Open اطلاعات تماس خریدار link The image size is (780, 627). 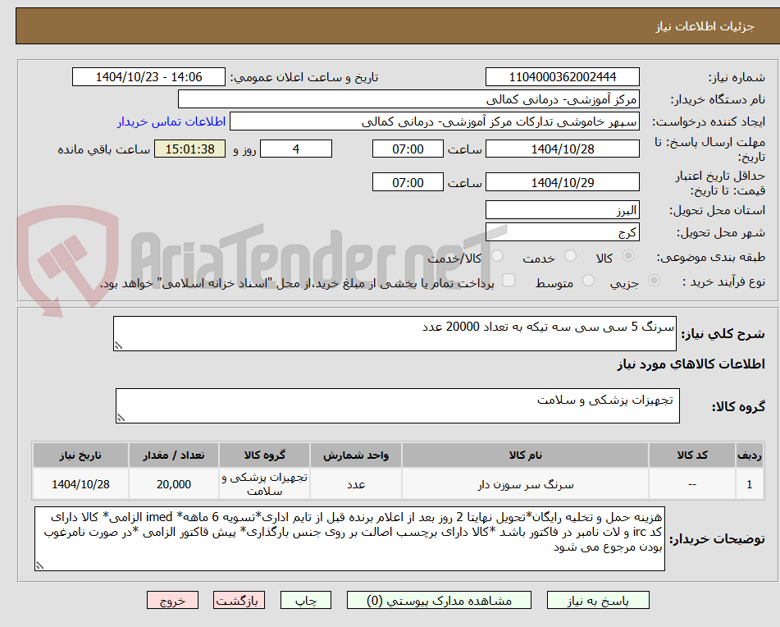click(x=171, y=122)
